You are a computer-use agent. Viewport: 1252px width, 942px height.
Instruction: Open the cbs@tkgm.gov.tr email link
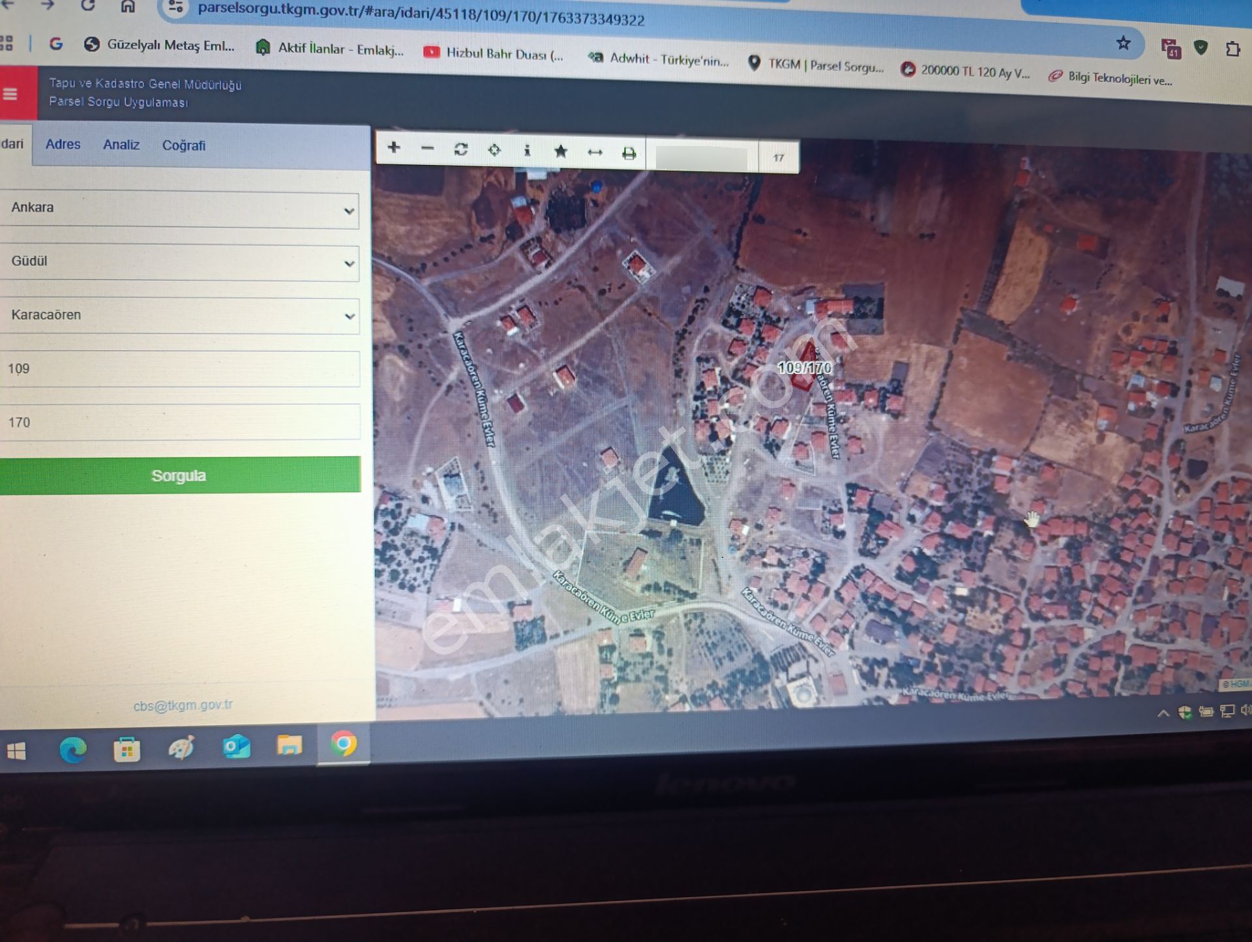pos(183,705)
